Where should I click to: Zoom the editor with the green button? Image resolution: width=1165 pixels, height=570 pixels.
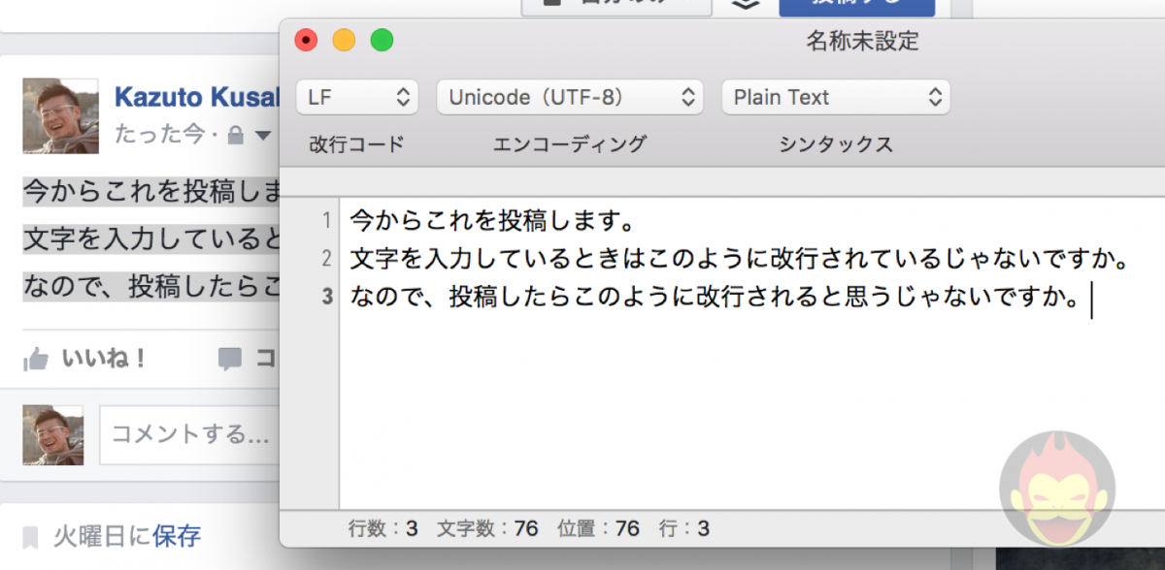[382, 41]
